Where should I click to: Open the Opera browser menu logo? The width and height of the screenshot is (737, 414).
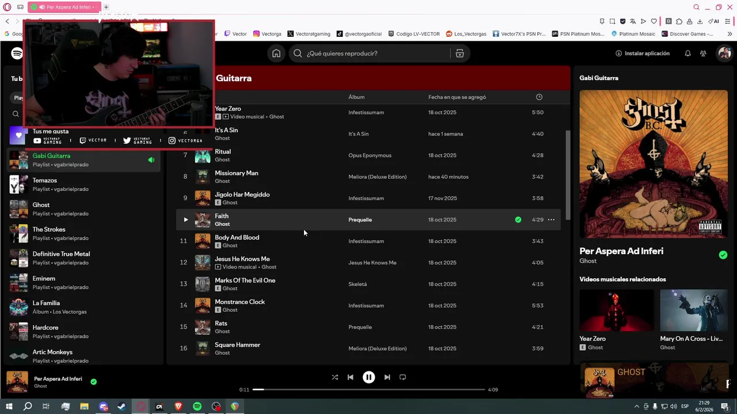pyautogui.click(x=7, y=7)
